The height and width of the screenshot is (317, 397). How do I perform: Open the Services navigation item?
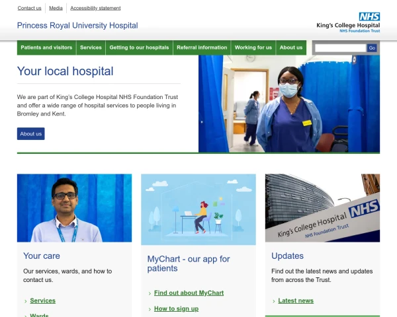pyautogui.click(x=91, y=48)
